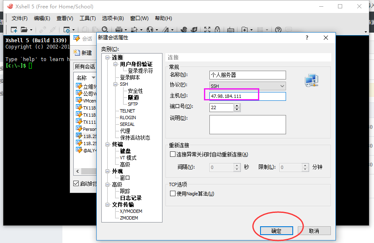Open the 帮助(H) menu
The image size is (374, 243).
coord(163,18)
